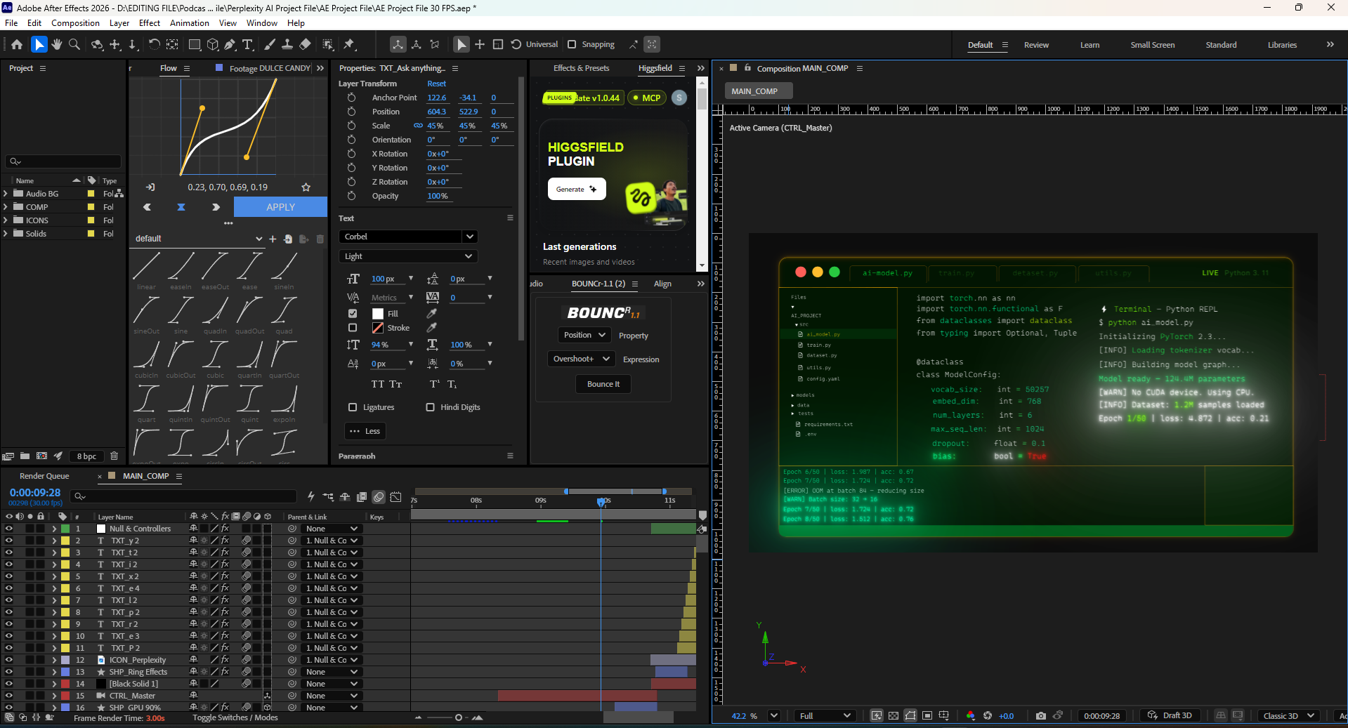1348x728 pixels.
Task: Switch to Effects & Presets tab
Action: (581, 68)
